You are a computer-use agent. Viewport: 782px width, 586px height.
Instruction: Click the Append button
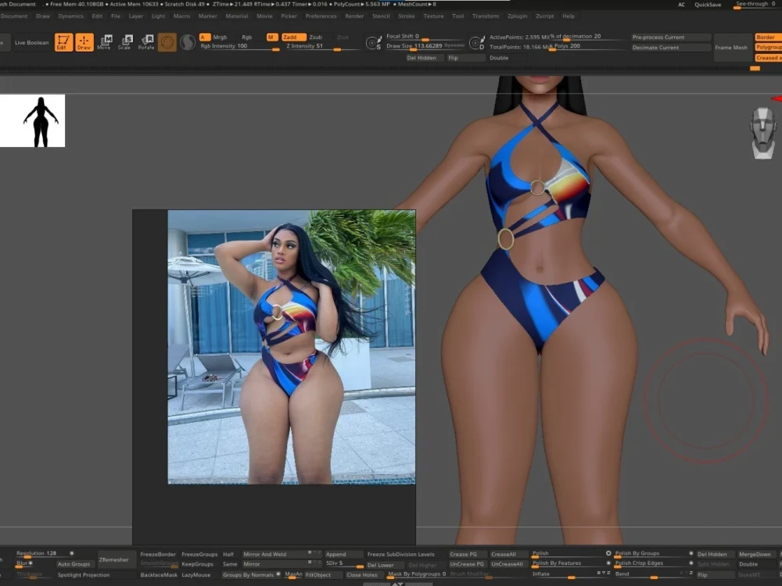click(343, 554)
